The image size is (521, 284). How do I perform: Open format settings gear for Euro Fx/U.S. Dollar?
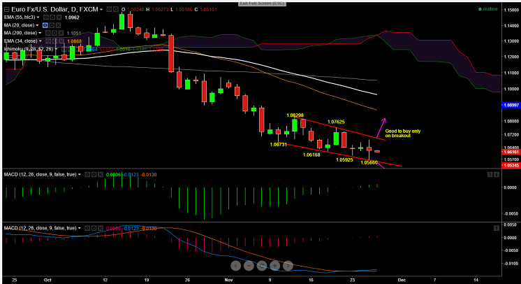click(116, 9)
